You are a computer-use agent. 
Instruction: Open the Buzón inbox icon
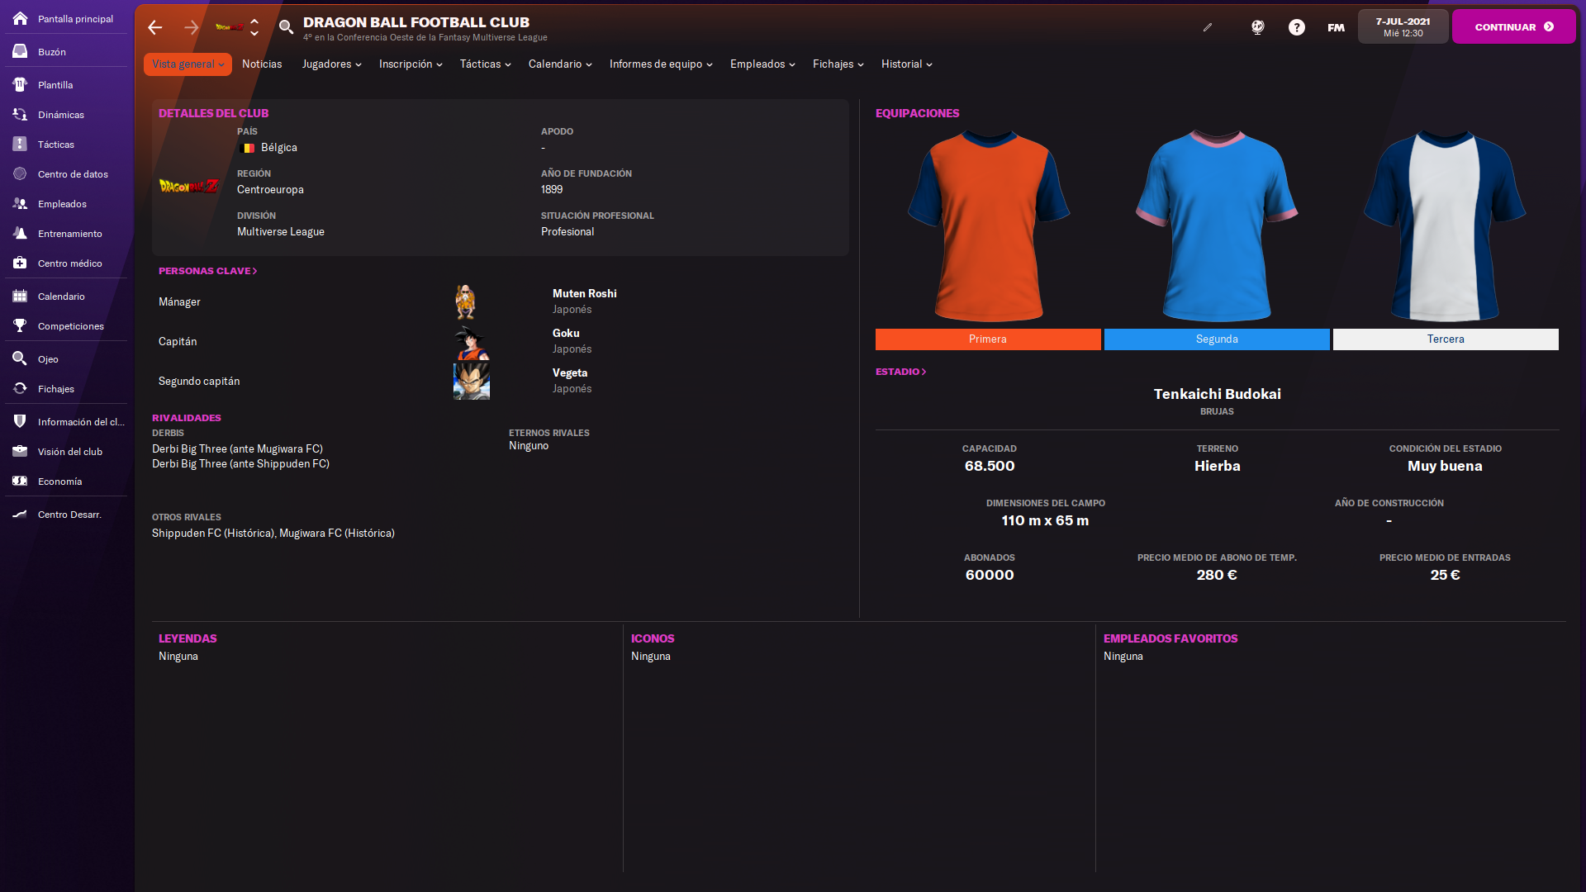20,51
